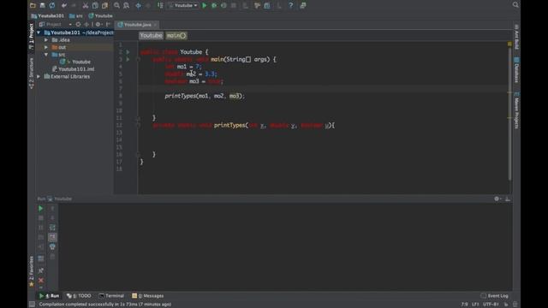The width and height of the screenshot is (548, 308).
Task: Open Run panel settings gear
Action: click(x=497, y=198)
